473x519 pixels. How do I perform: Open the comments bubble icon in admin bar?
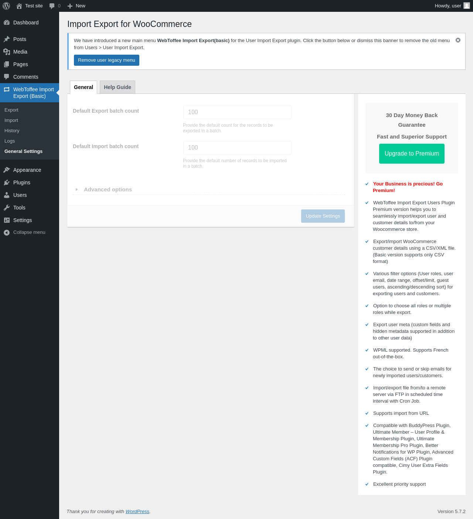point(52,6)
